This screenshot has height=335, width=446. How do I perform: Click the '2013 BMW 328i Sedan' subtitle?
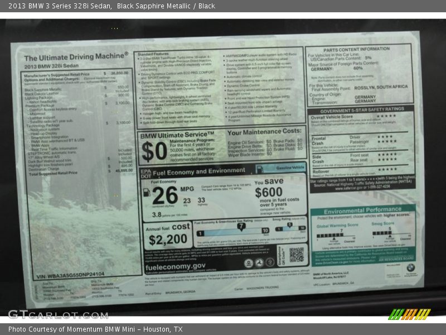[51, 66]
